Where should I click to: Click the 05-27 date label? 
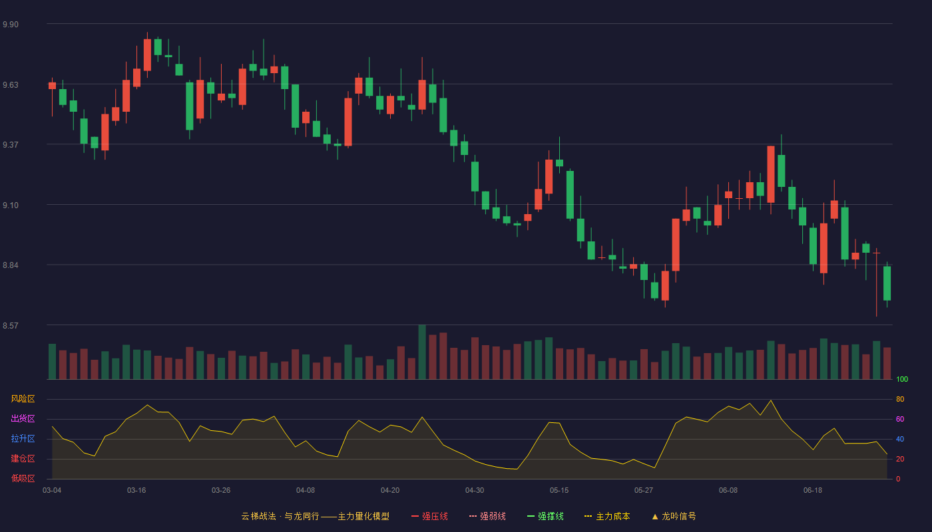coord(644,490)
